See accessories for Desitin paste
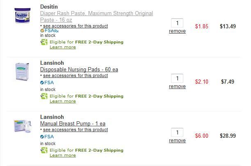This screenshot has width=251, height=166. coord(75,26)
